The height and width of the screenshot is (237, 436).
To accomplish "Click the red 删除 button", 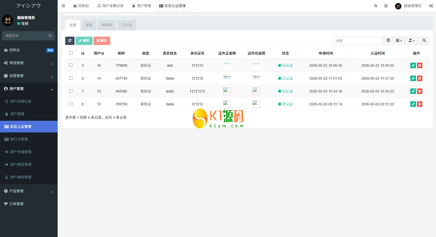I will pos(102,41).
